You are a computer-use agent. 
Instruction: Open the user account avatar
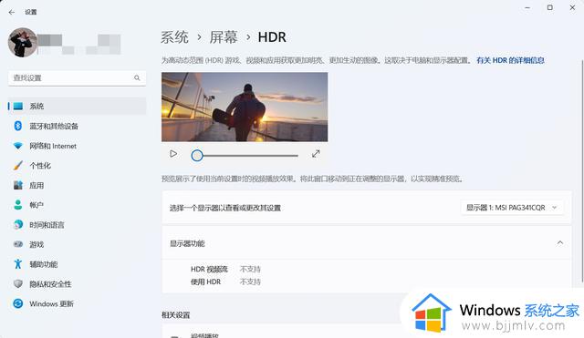point(22,43)
